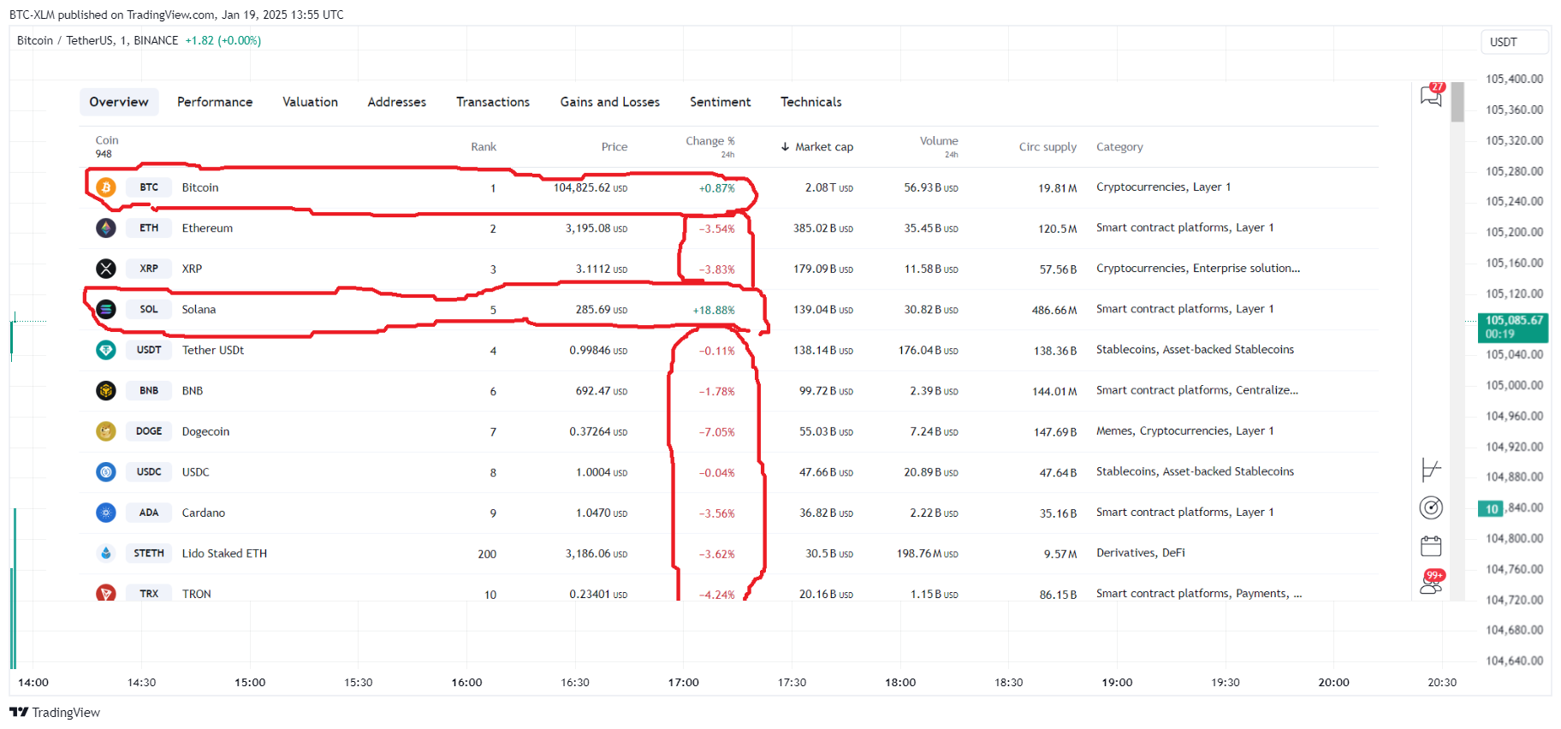Click the Dogecoin logo icon
Screen dimensions: 1561x729
pos(106,431)
